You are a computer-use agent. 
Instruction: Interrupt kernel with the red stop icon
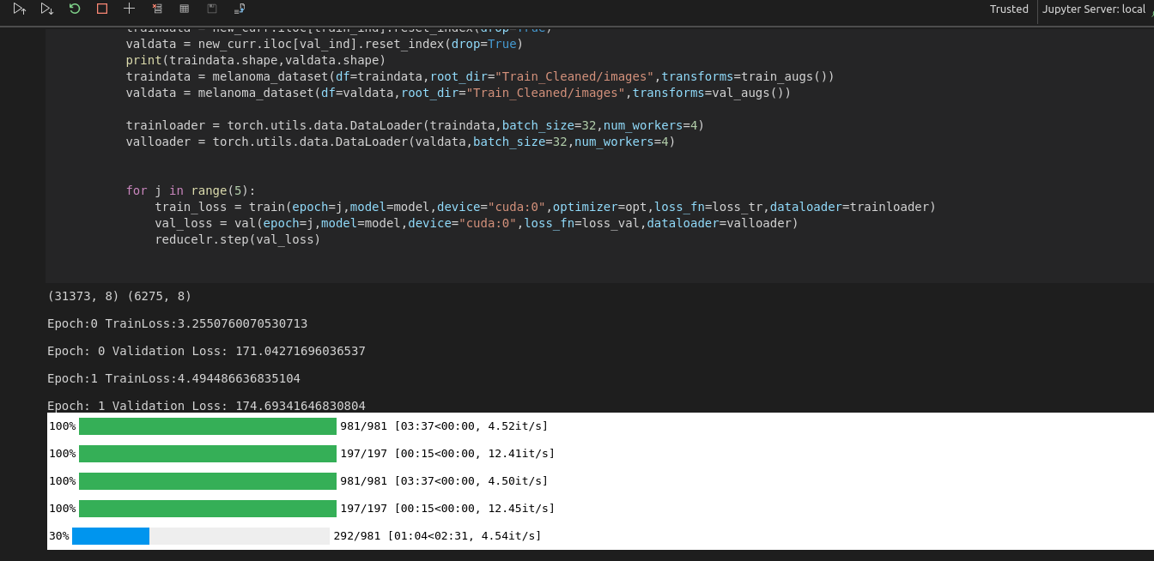pos(102,9)
